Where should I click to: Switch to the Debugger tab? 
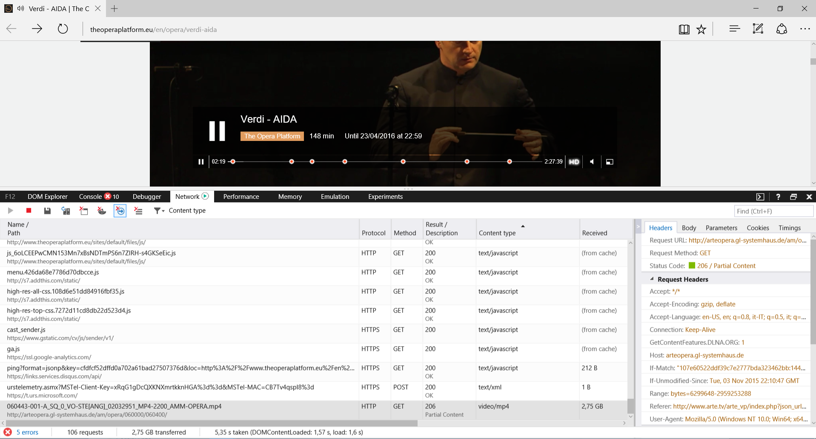(146, 197)
